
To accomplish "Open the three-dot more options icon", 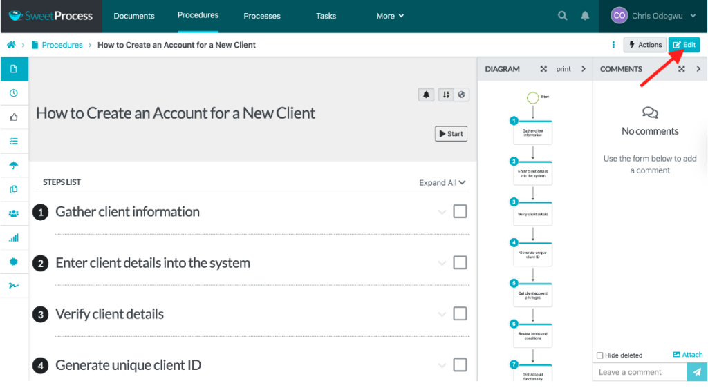I will 613,45.
